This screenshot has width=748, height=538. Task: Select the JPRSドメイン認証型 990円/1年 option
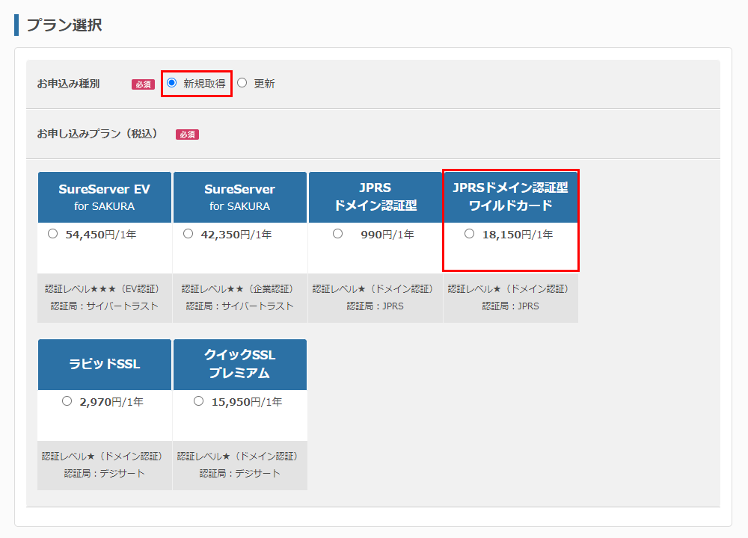pyautogui.click(x=337, y=234)
